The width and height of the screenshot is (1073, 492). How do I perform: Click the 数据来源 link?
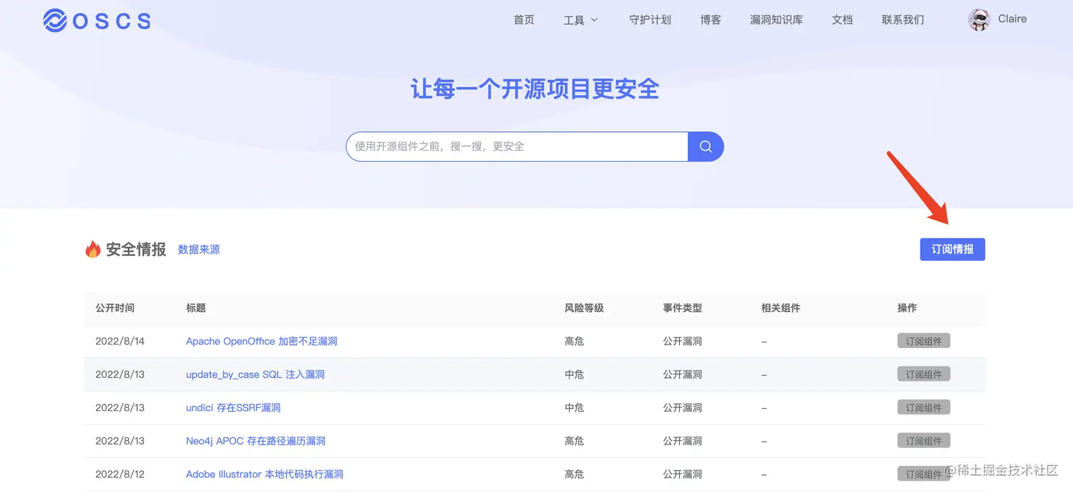pyautogui.click(x=199, y=250)
